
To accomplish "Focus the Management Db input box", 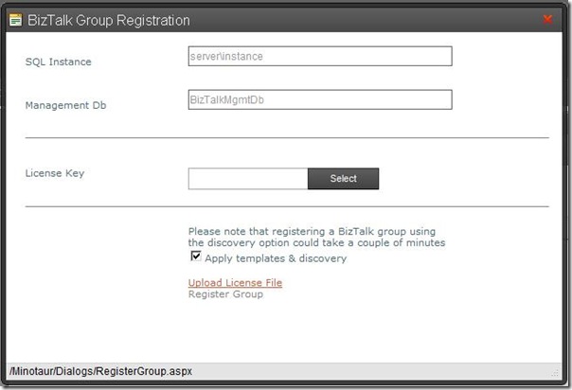I will tap(319, 99).
